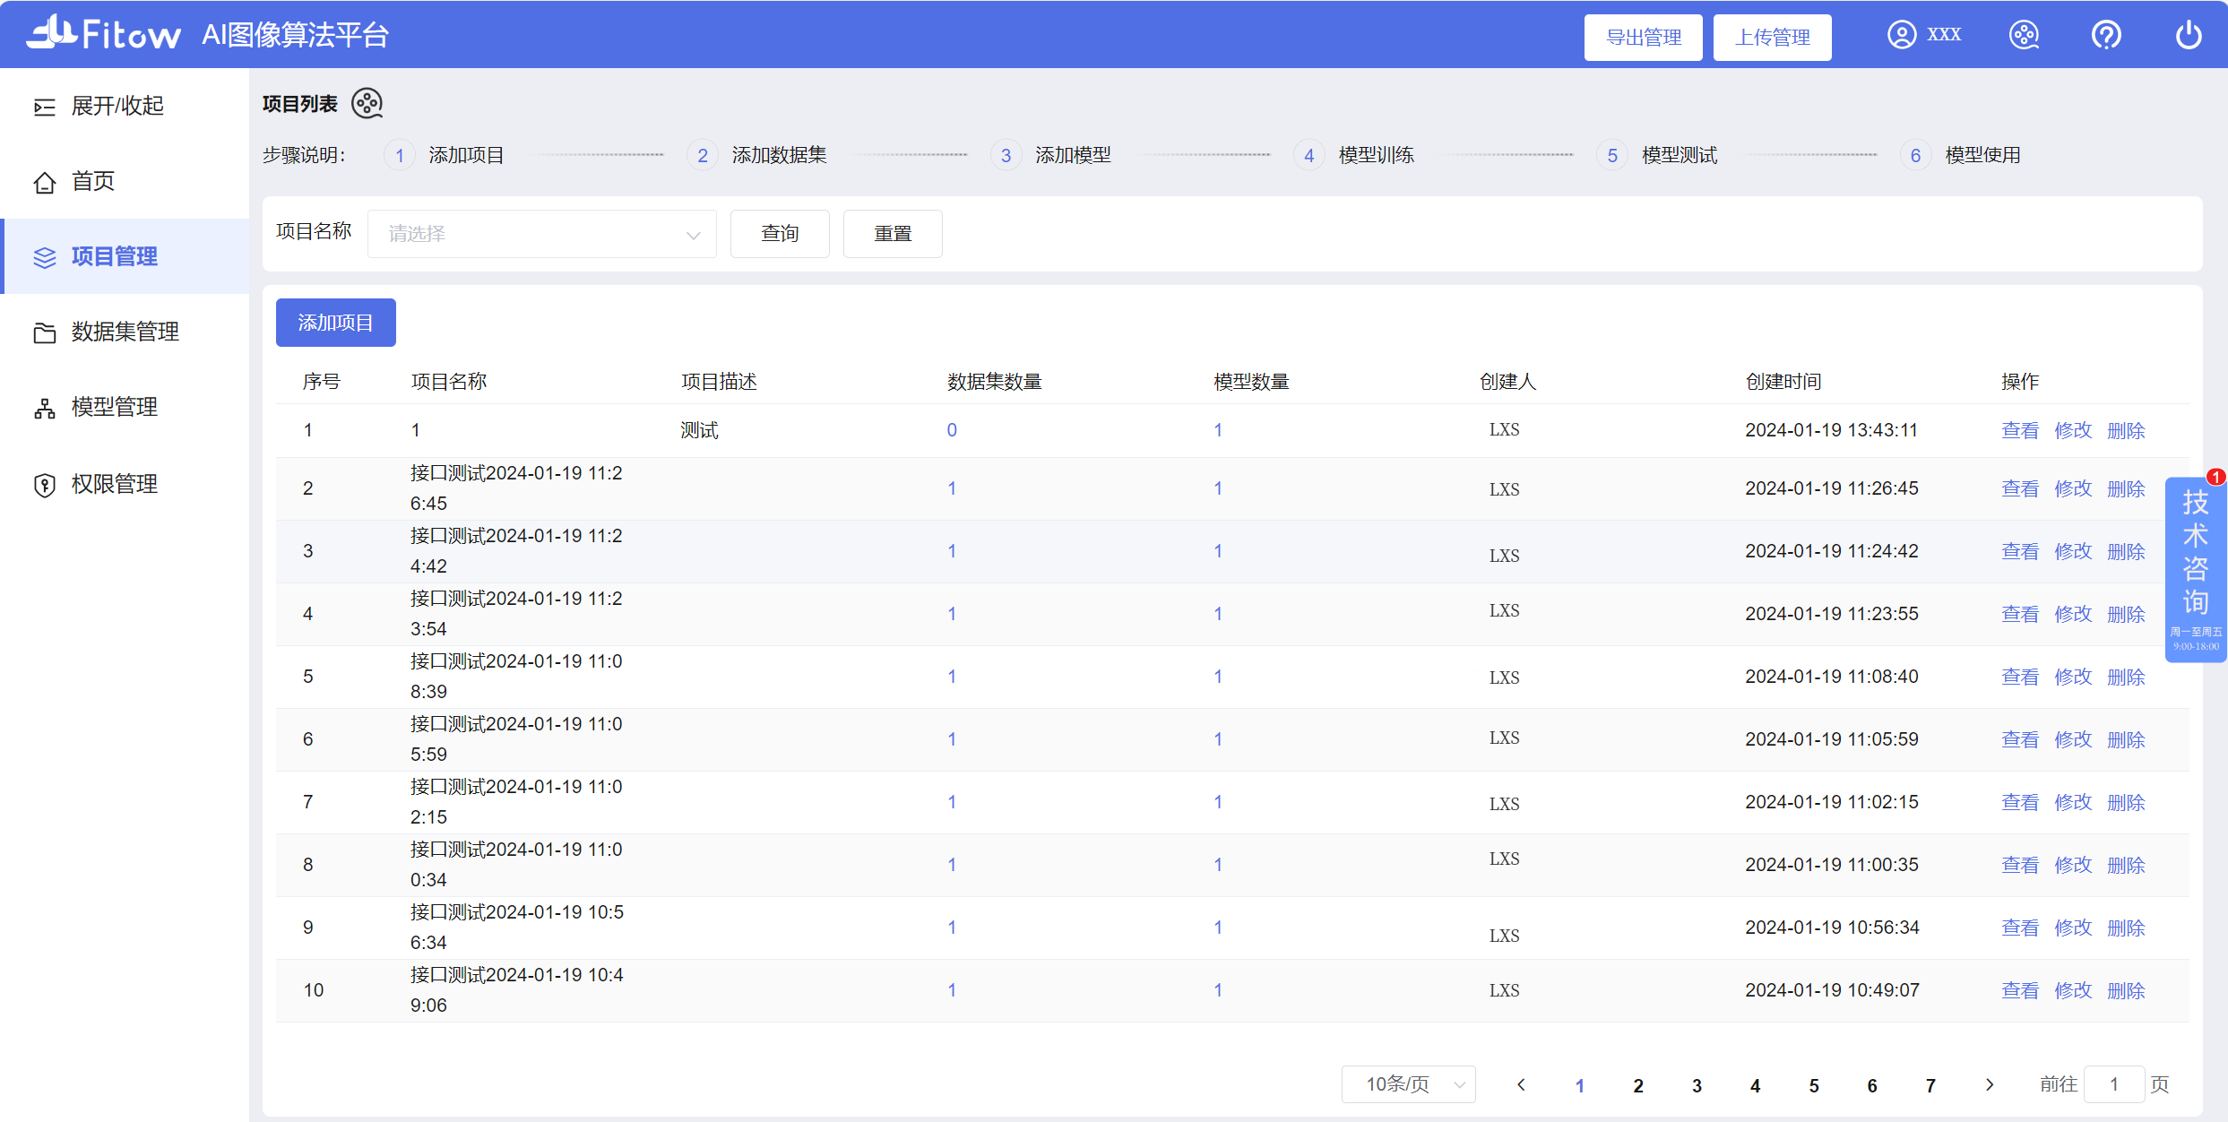Open the help question mark icon
2228x1122 pixels.
point(2106,35)
